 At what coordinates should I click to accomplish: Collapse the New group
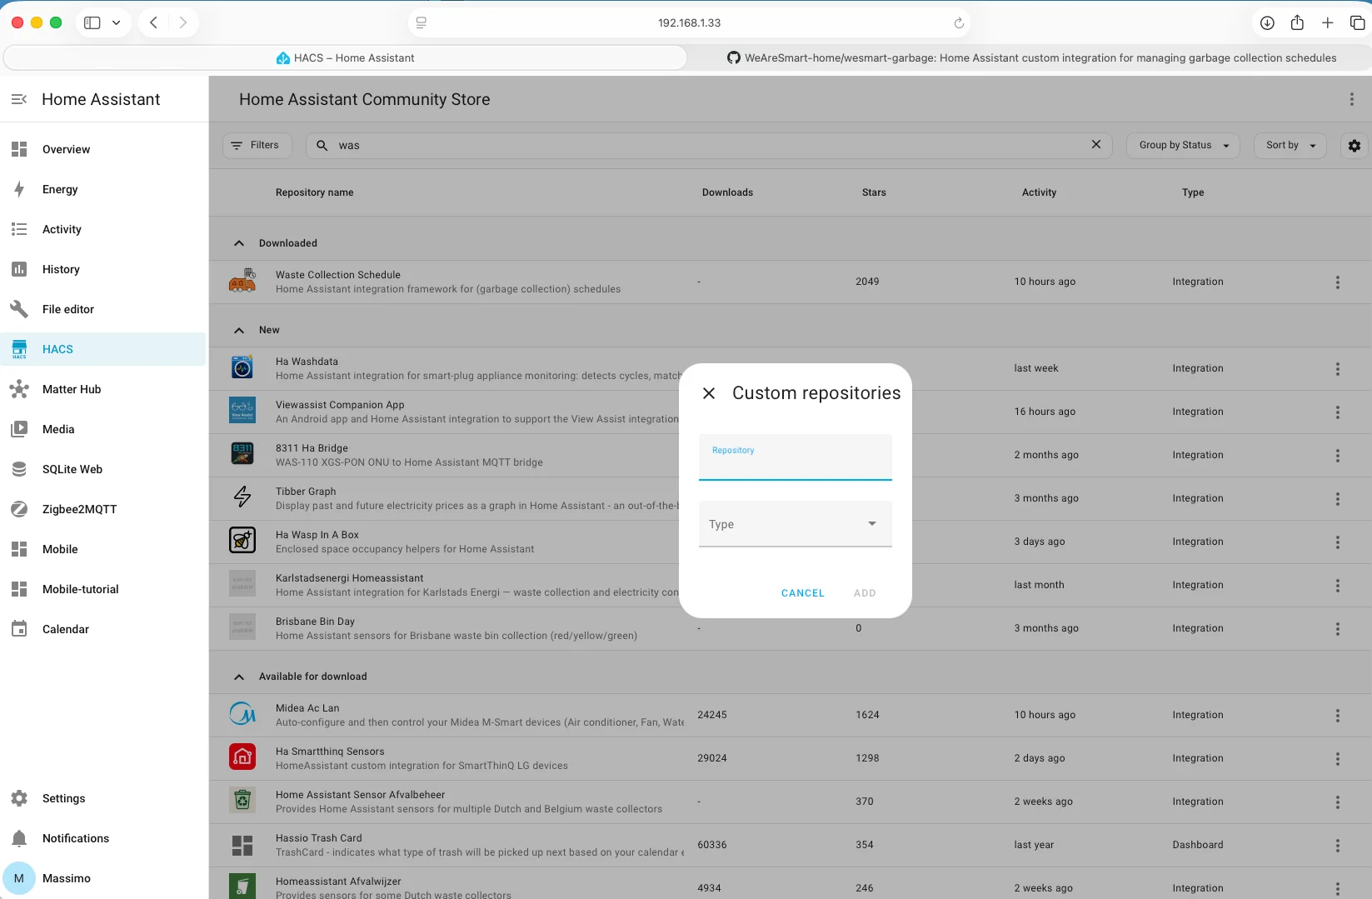pyautogui.click(x=239, y=330)
